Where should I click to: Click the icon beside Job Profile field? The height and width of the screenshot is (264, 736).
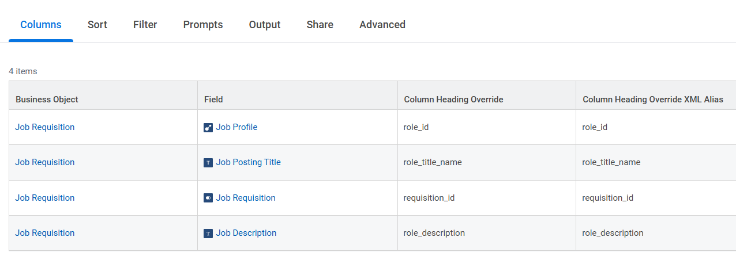coord(208,128)
